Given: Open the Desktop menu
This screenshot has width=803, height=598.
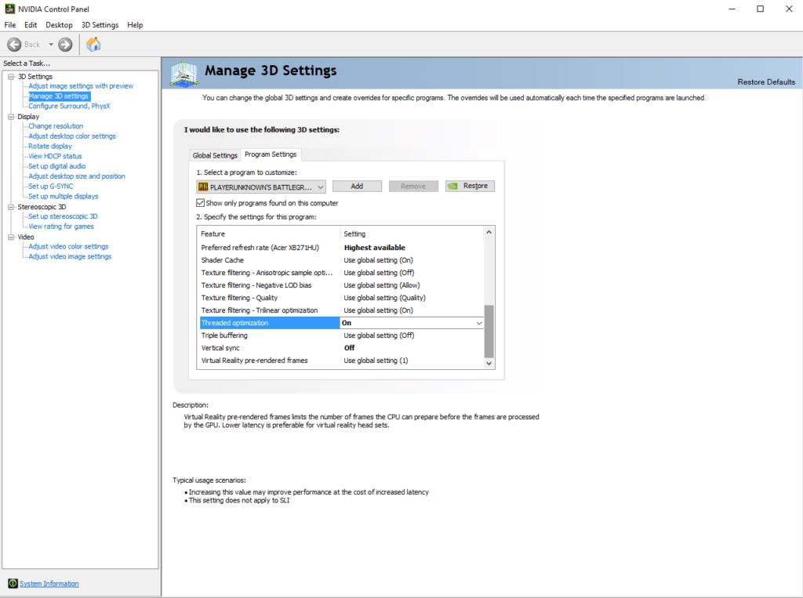Looking at the screenshot, I should coord(59,25).
